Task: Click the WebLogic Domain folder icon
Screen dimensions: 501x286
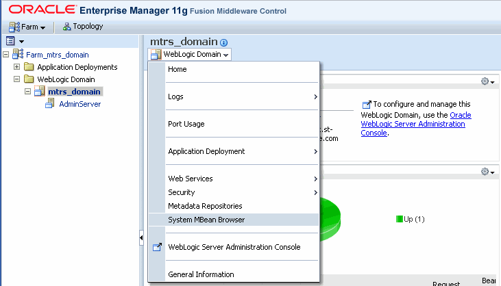Action: tap(29, 79)
